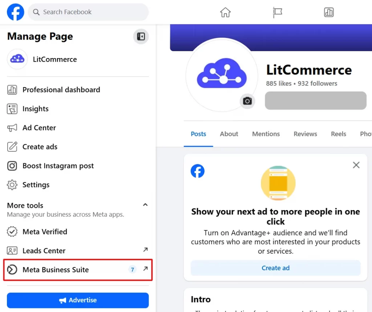Click the Professional dashboard icon

pos(12,90)
